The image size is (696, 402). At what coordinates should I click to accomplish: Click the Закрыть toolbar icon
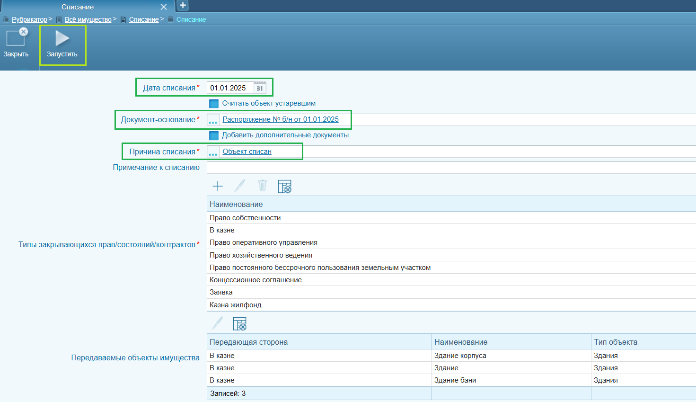coord(17,37)
